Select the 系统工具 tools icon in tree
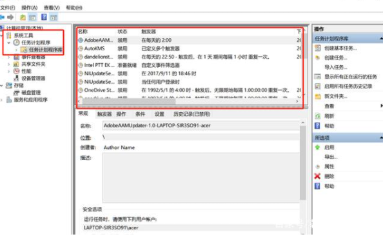This screenshot has height=241, width=383. pyautogui.click(x=9, y=35)
